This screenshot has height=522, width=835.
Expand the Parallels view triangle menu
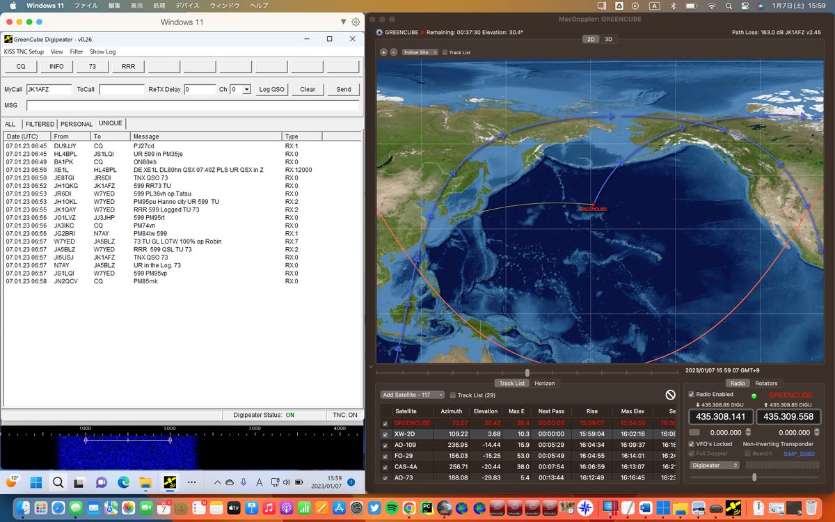pos(343,22)
